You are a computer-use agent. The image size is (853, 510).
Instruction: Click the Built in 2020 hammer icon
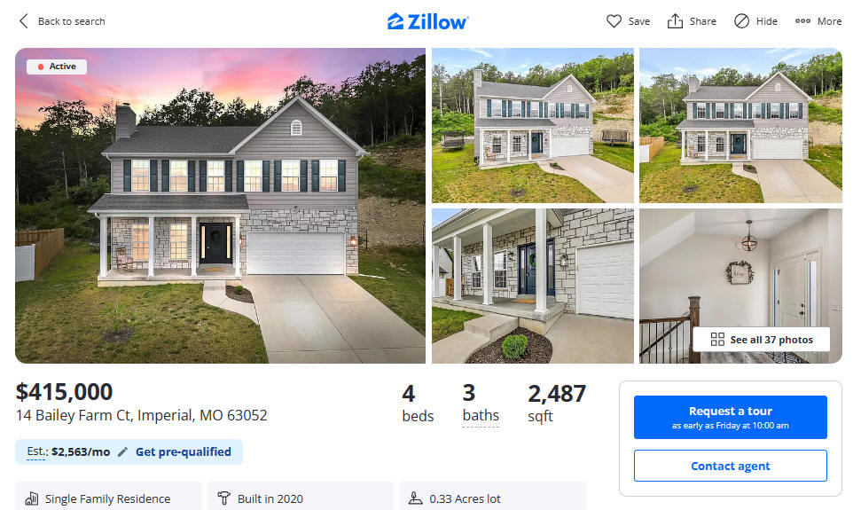tap(223, 498)
